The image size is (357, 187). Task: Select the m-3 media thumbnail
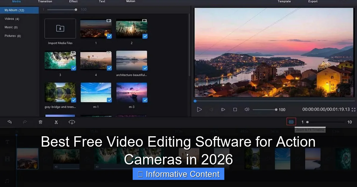point(131,92)
